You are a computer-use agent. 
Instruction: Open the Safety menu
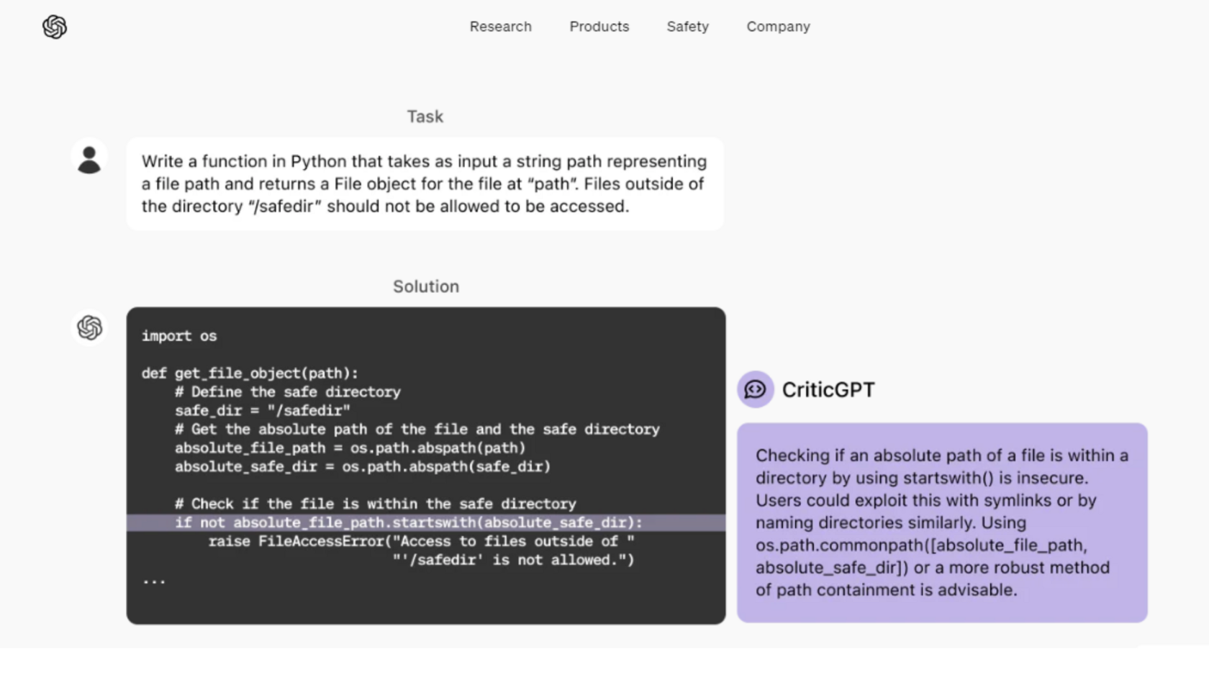click(687, 27)
